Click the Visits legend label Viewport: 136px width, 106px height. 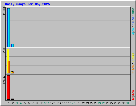[133, 58]
